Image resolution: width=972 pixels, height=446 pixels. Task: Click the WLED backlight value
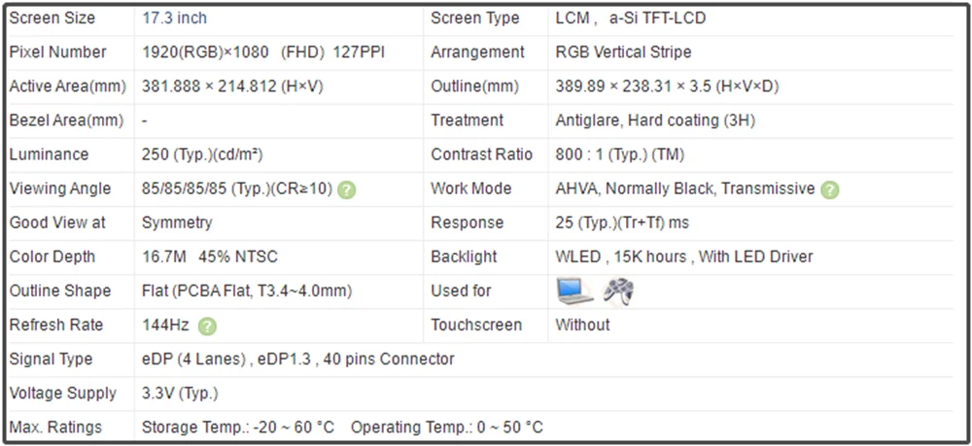(x=577, y=257)
